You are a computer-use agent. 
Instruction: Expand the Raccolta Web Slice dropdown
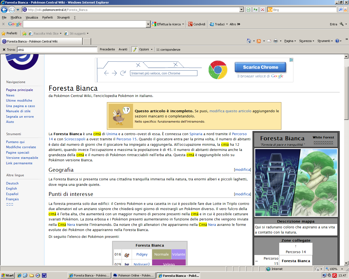tap(61, 34)
